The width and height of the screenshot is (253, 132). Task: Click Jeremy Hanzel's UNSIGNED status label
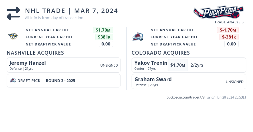[109, 65]
